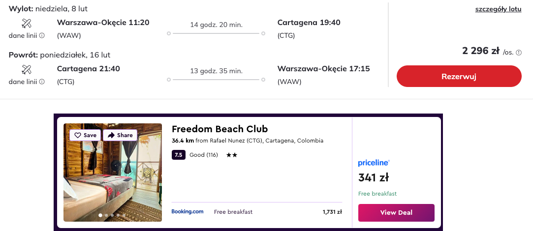Click the Freedom Beach Club room photo
Screen dimensions: 533x231
click(x=113, y=177)
